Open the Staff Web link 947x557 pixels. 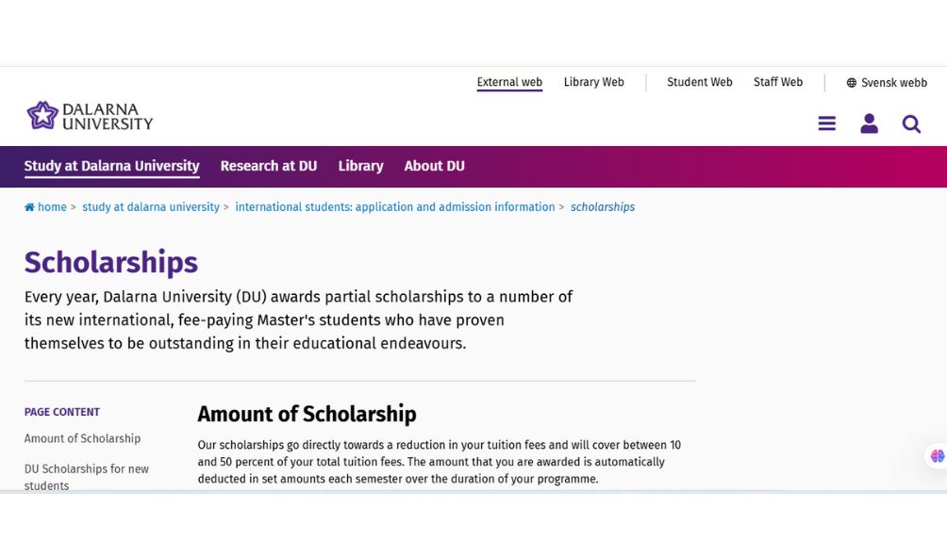click(778, 82)
